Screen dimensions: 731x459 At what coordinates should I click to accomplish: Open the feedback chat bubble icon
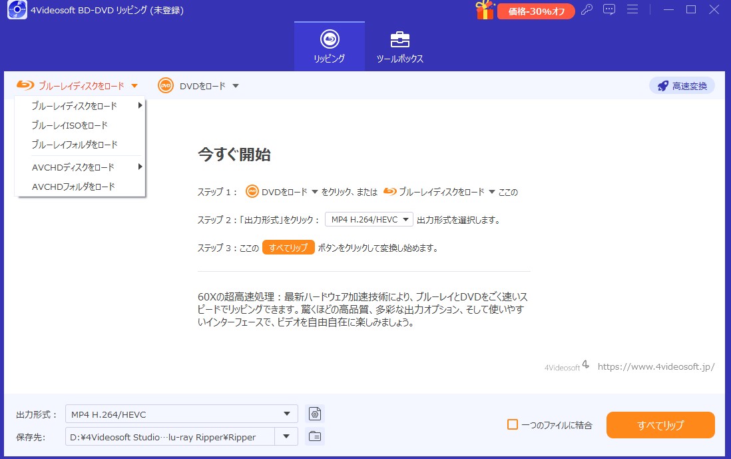pyautogui.click(x=609, y=10)
